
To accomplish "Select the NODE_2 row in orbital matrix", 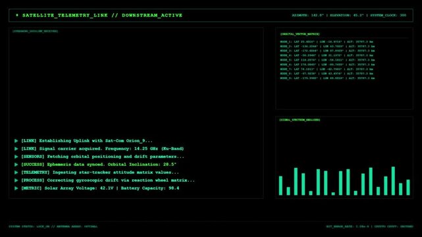I will [x=327, y=46].
